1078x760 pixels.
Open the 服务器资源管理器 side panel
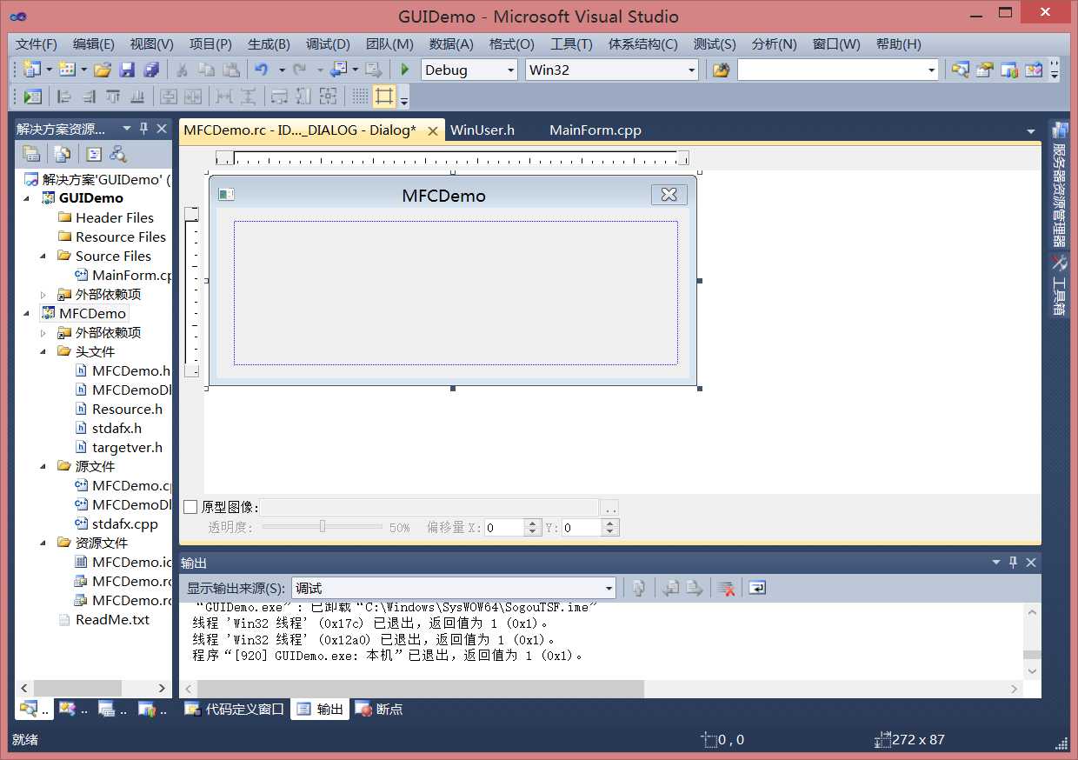pos(1059,184)
